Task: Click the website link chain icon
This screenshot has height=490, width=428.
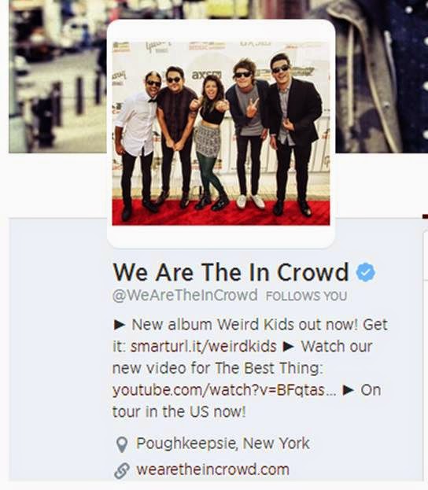Action: (x=122, y=470)
